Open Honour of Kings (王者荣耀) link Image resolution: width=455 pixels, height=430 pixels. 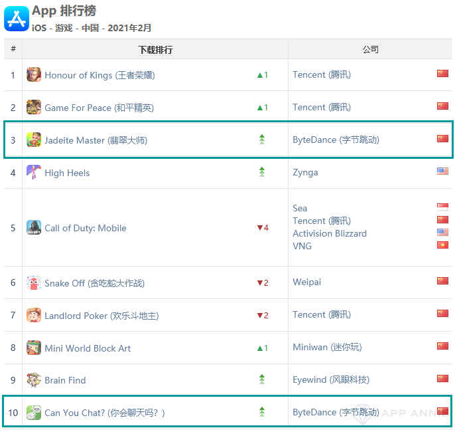pyautogui.click(x=99, y=75)
